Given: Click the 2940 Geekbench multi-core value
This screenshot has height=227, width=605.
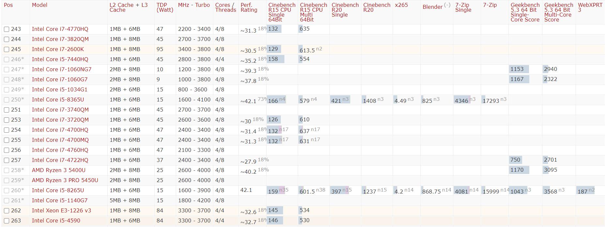Looking at the screenshot, I should point(551,69).
